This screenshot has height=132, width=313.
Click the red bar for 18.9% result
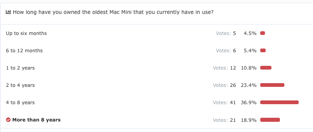tap(270, 120)
